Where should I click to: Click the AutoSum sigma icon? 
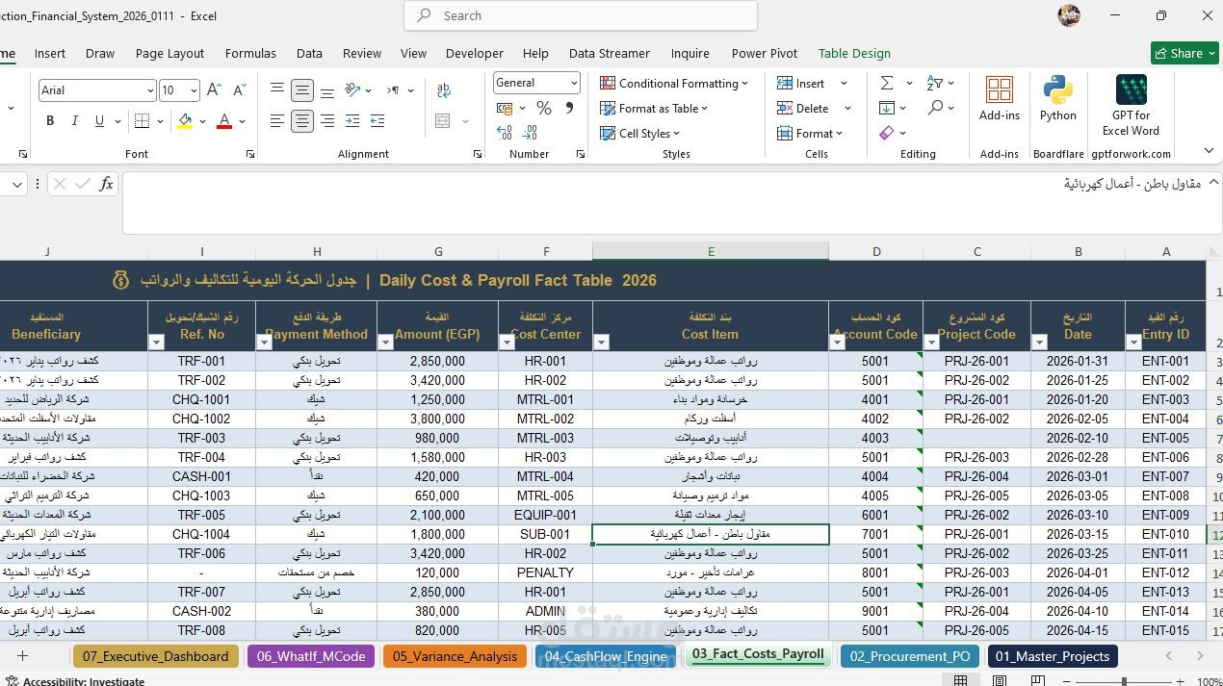[x=886, y=84]
